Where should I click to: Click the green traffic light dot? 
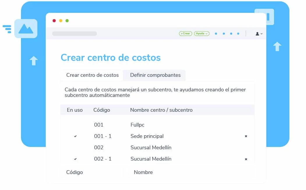coord(67,21)
